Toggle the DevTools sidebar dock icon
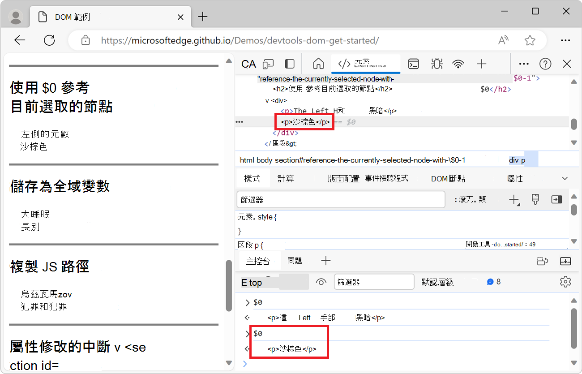The height and width of the screenshot is (374, 582). click(290, 64)
